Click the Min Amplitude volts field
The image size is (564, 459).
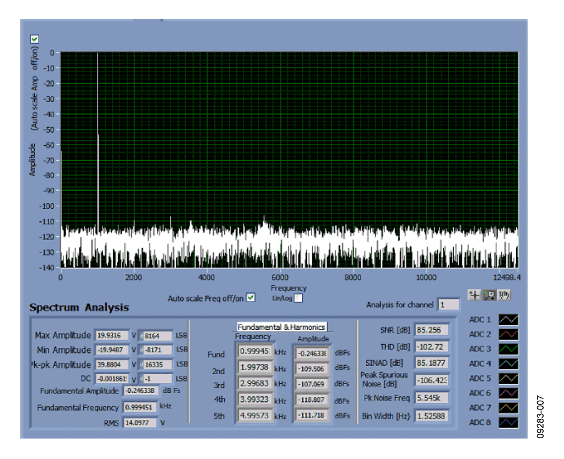pos(112,349)
